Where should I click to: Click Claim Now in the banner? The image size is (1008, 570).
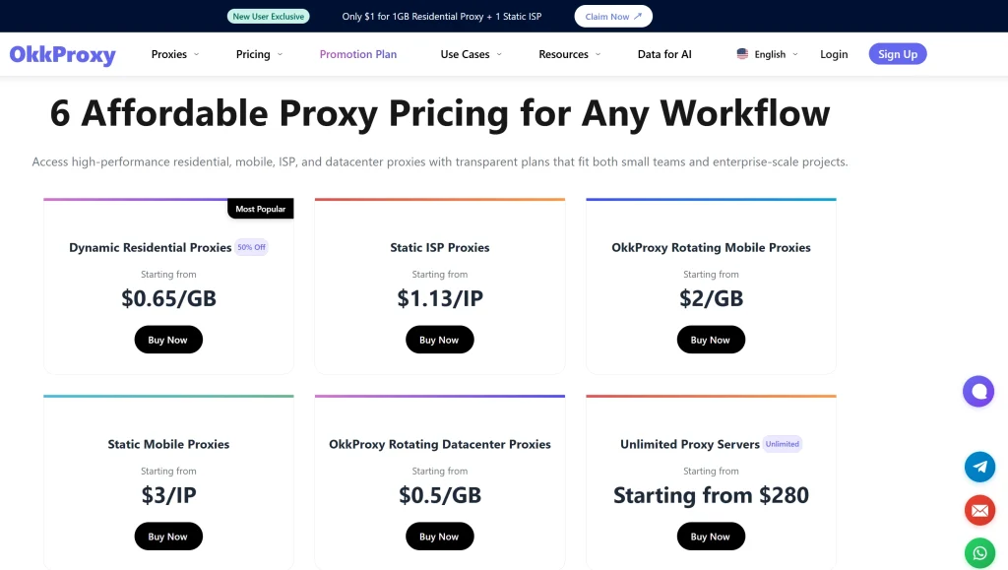(612, 16)
